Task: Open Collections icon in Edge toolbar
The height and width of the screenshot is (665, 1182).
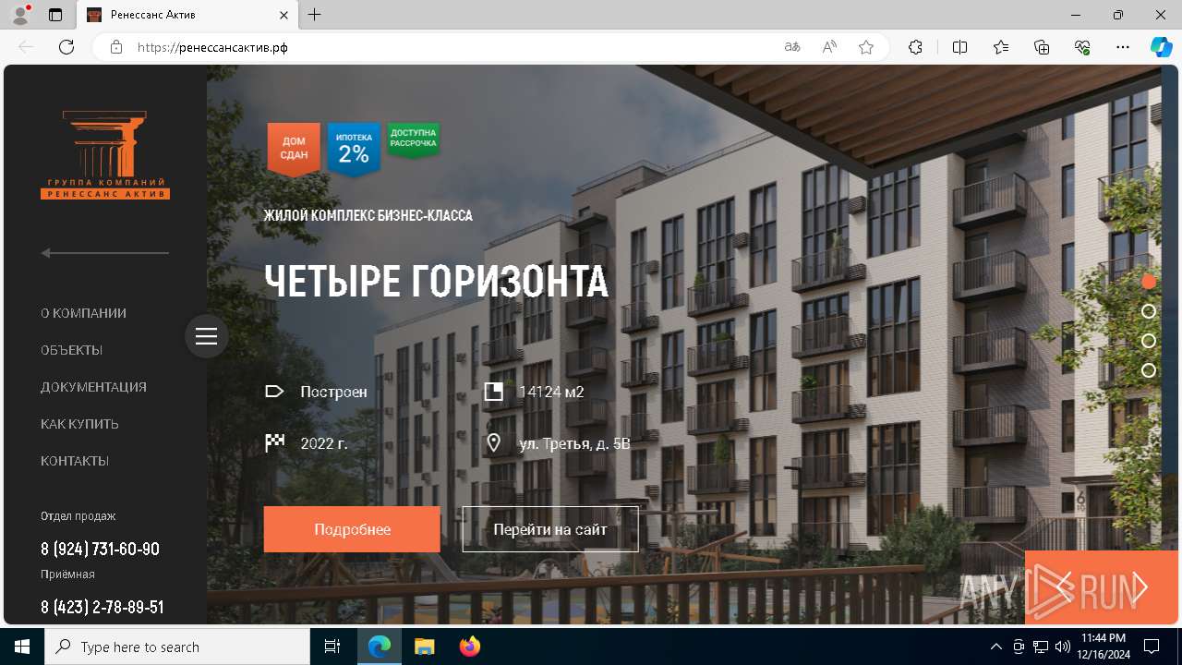Action: 1042,47
